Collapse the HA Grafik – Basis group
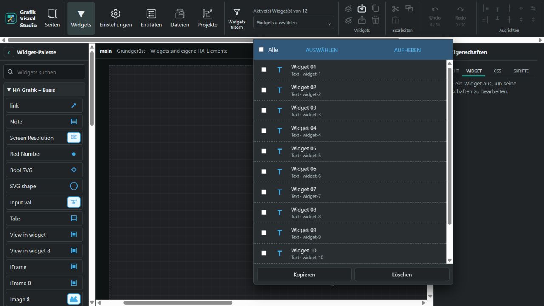Screen dimensions: 544x306 [x=45, y=90]
